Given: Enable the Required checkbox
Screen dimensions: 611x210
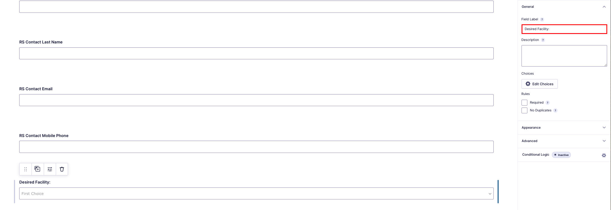Looking at the screenshot, I should [x=524, y=102].
